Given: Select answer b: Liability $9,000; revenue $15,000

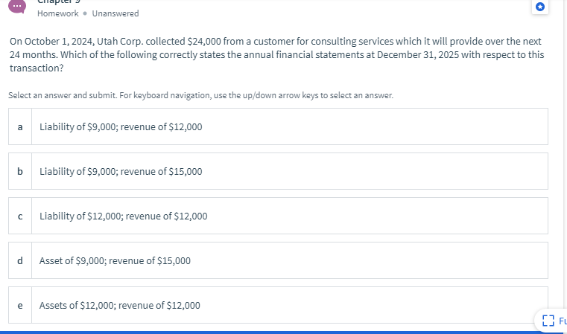Looking at the screenshot, I should pyautogui.click(x=278, y=171).
